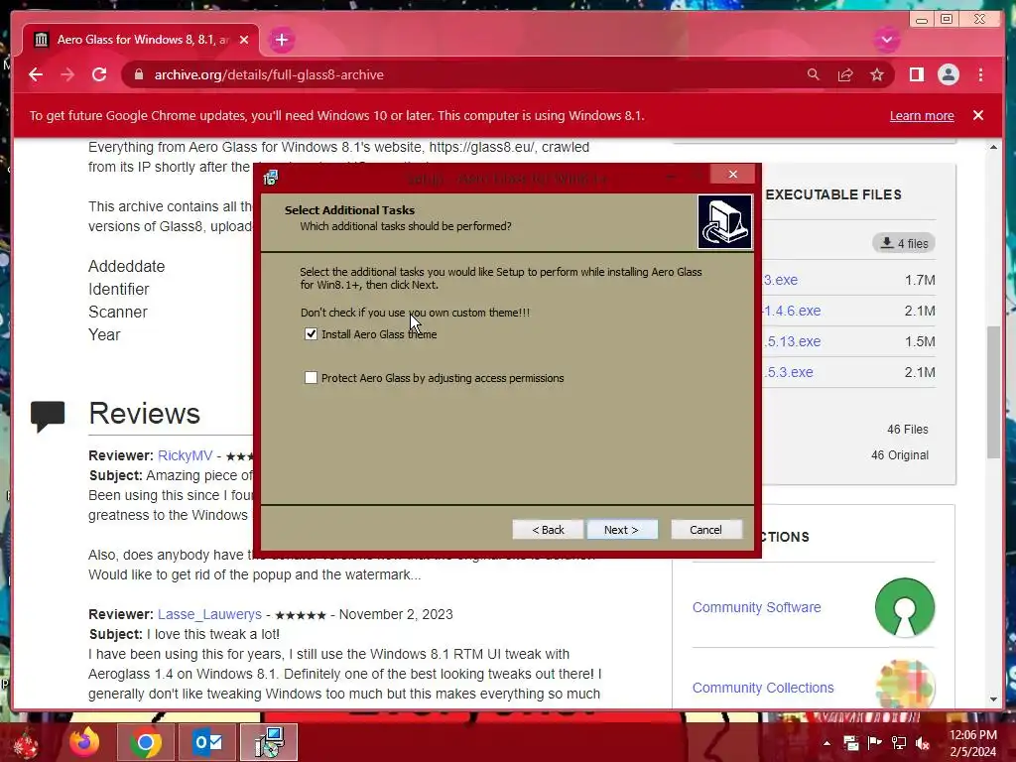Image resolution: width=1016 pixels, height=762 pixels.
Task: Click the Reviews speech bubble icon
Action: point(48,416)
